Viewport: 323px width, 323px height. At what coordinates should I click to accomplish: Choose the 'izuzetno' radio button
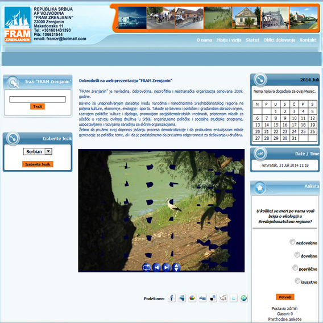click(297, 280)
